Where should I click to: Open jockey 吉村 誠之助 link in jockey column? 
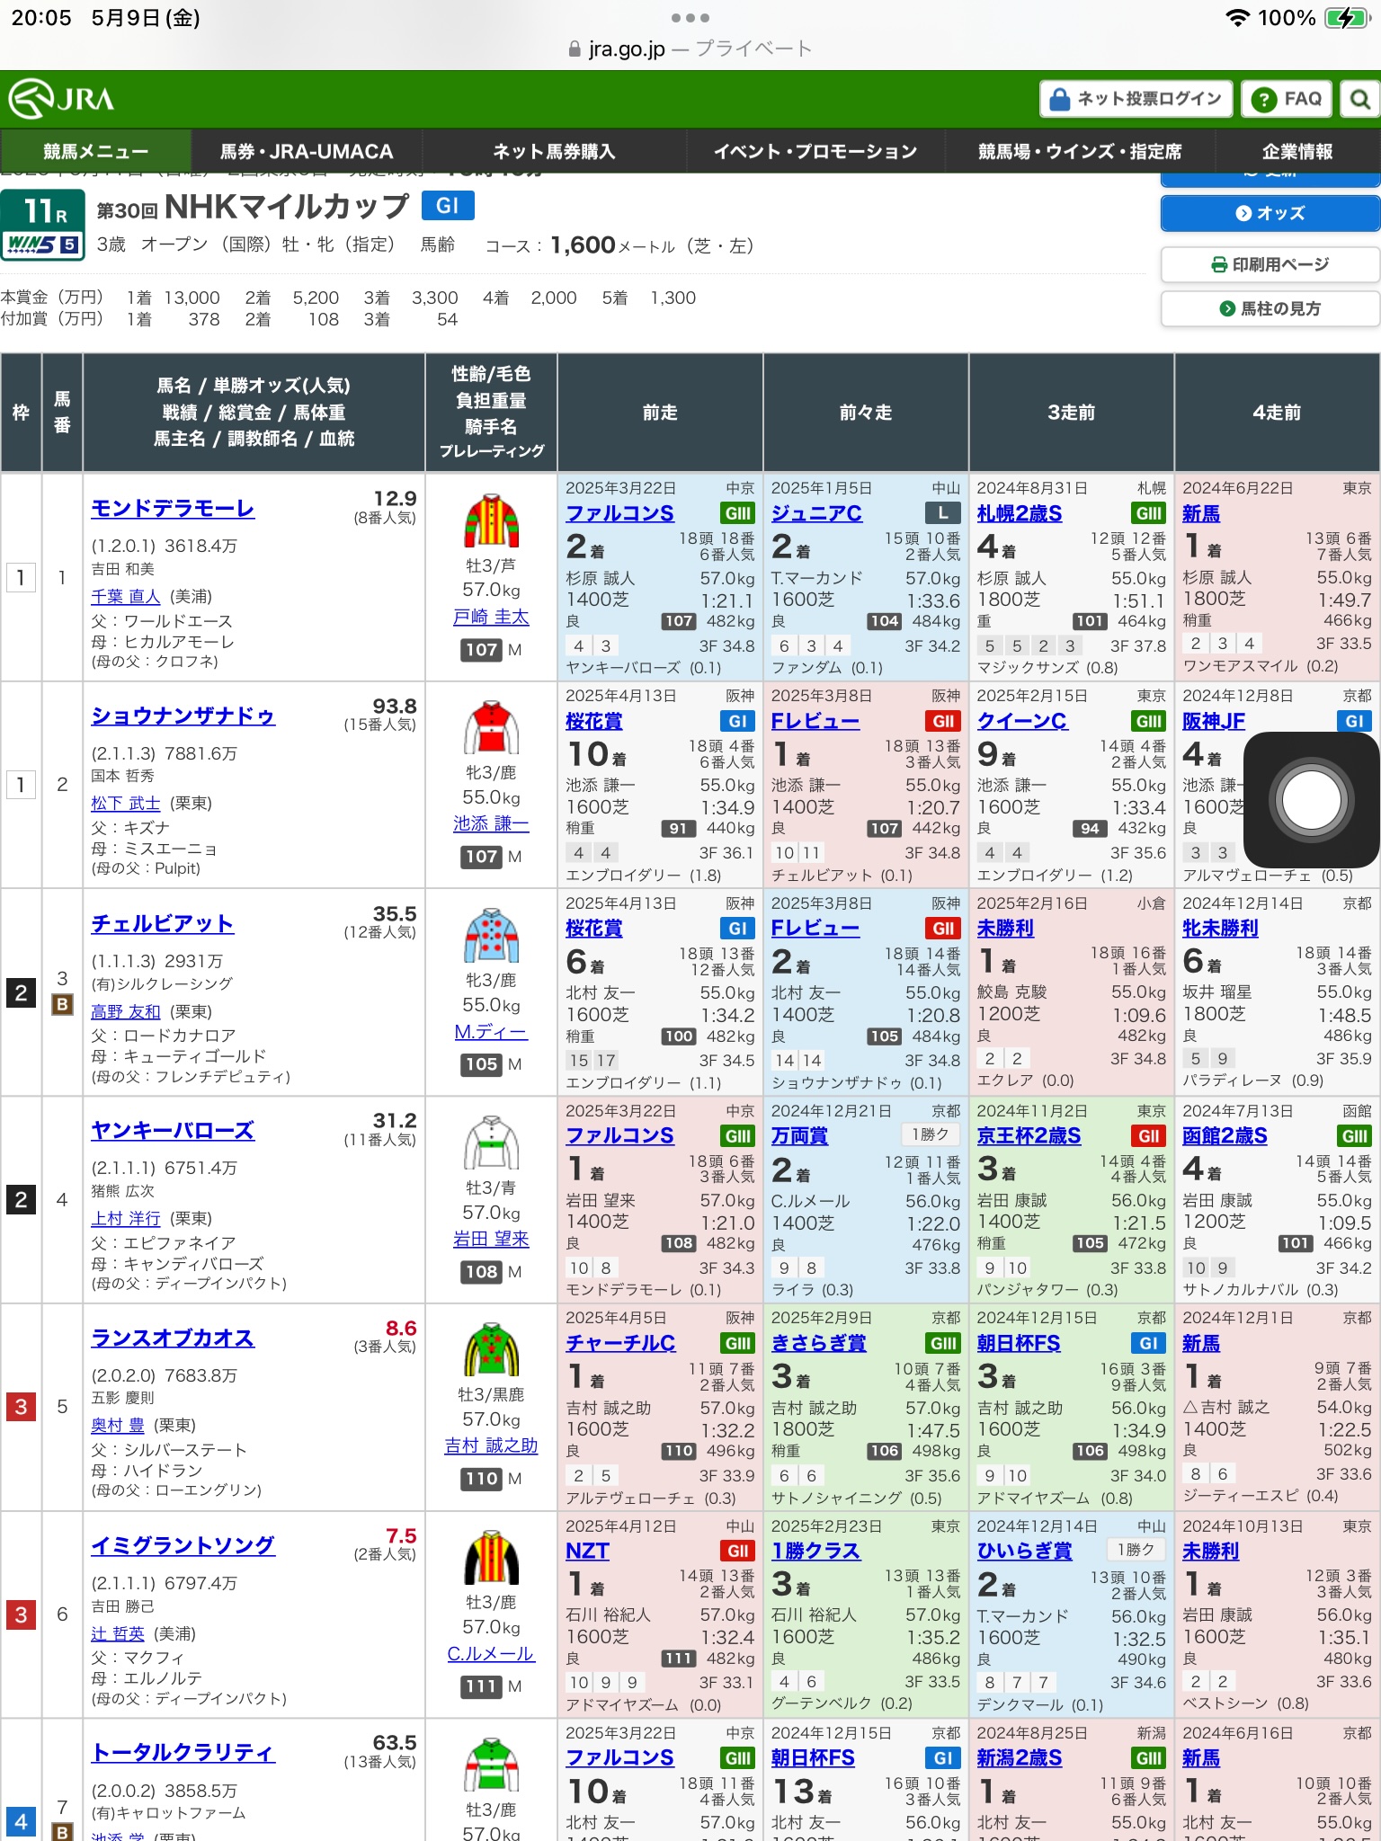pyautogui.click(x=491, y=1445)
